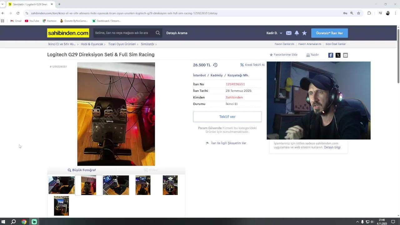Image resolution: width=400 pixels, height=225 pixels.
Task: Reload the page in Chrome
Action: point(18,13)
